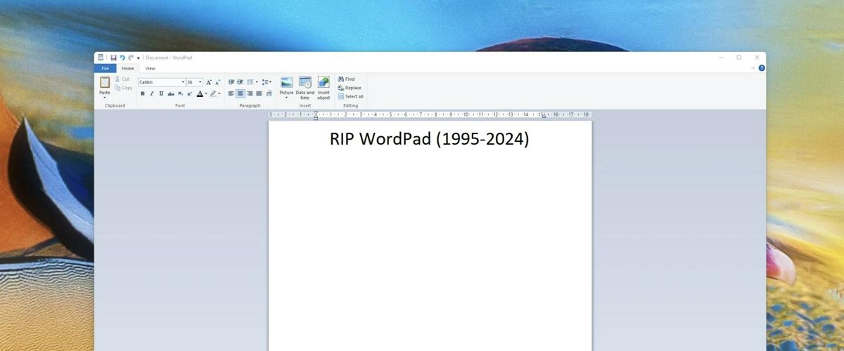This screenshot has width=844, height=351.
Task: Insert Date and time
Action: [305, 83]
